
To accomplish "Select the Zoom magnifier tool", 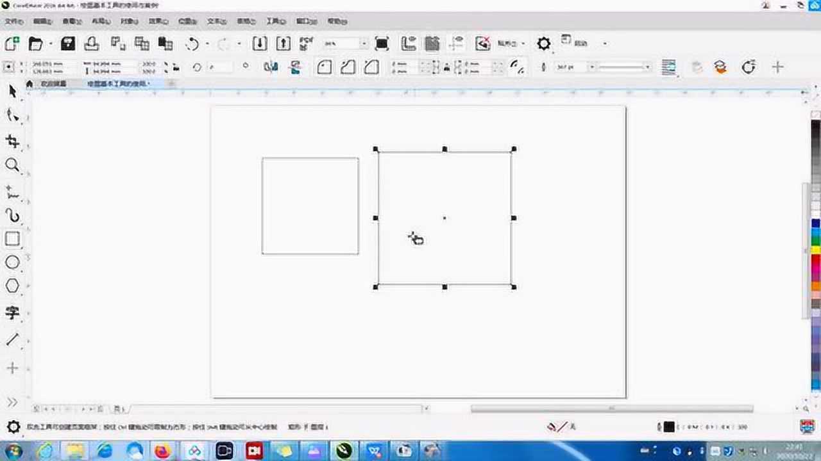I will 12,165.
